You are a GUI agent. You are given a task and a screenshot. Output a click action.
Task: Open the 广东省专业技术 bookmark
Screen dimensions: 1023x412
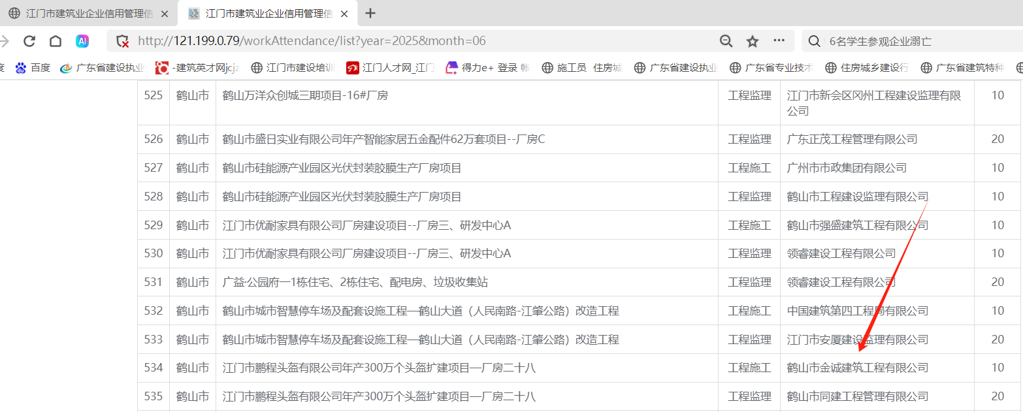[x=771, y=67]
